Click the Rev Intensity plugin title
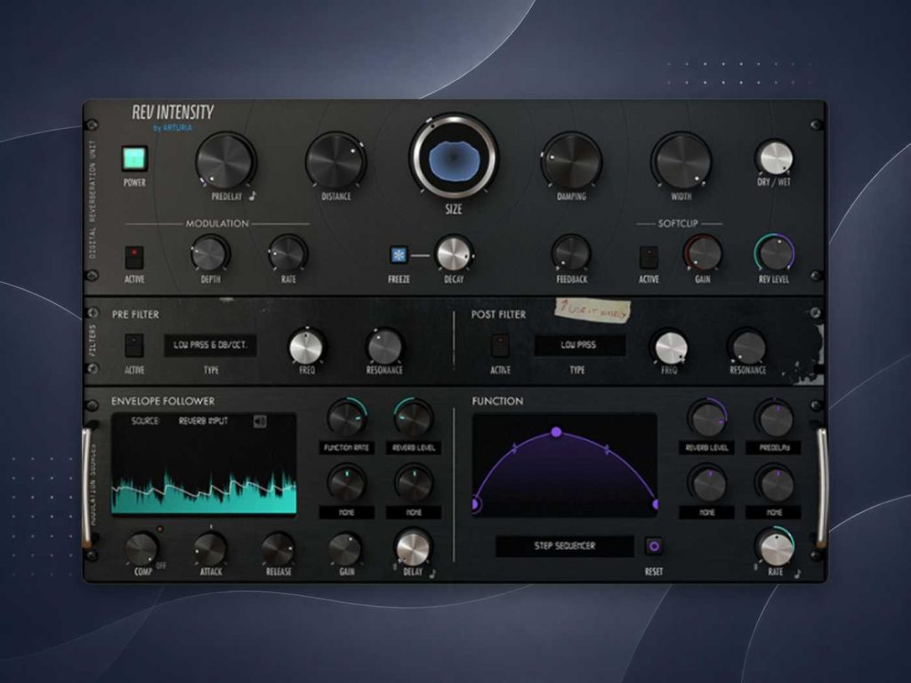This screenshot has height=683, width=911. [173, 112]
